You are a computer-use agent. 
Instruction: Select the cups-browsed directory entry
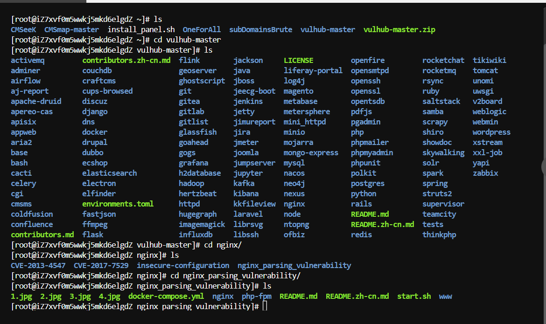point(107,91)
